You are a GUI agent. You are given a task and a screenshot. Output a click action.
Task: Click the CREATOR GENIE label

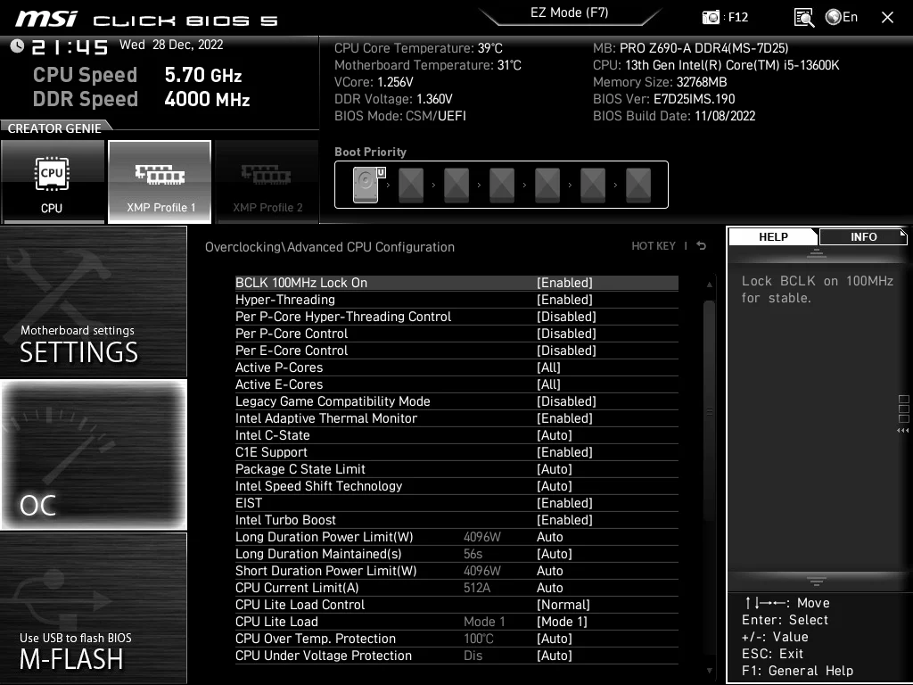pyautogui.click(x=54, y=128)
